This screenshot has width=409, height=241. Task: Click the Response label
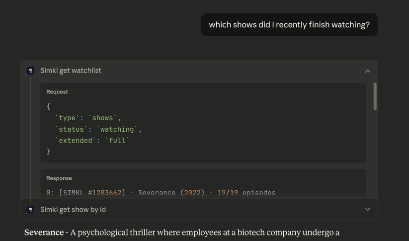click(x=59, y=178)
